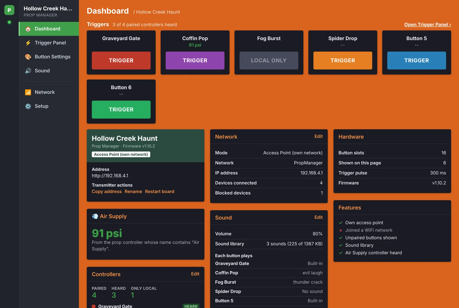Click the Button Settings palette icon
Screen dimensions: 459x308
coord(28,57)
